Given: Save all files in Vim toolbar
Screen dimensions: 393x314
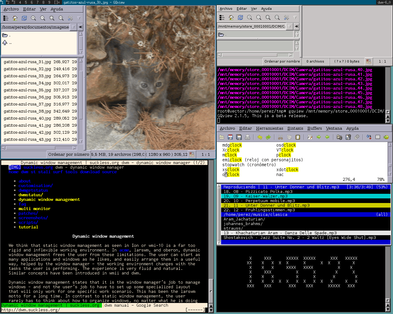Looking at the screenshot, I should click(239, 137).
